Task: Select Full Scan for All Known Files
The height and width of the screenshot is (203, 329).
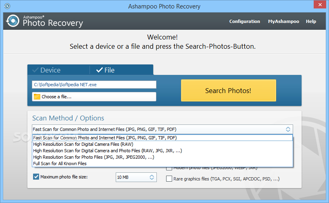Action: [162, 164]
